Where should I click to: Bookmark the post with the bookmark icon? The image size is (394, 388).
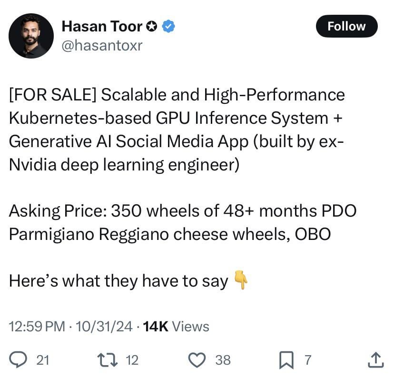(286, 360)
